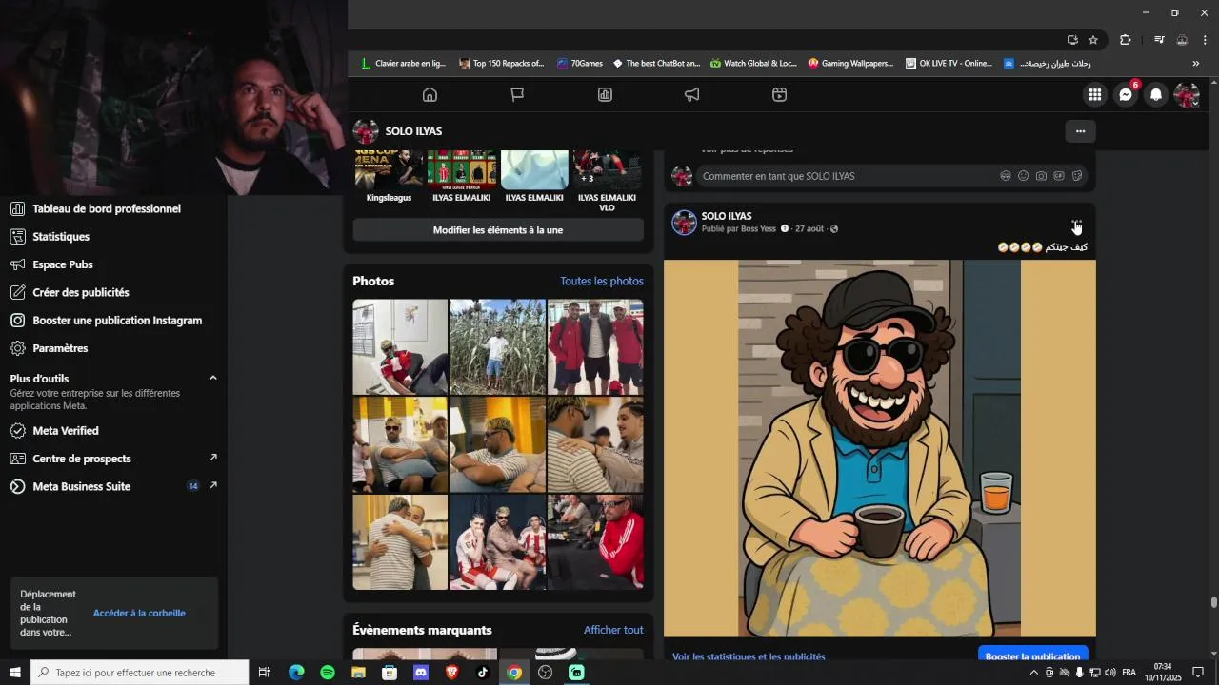
Task: Open Discord from the taskbar
Action: [421, 673]
